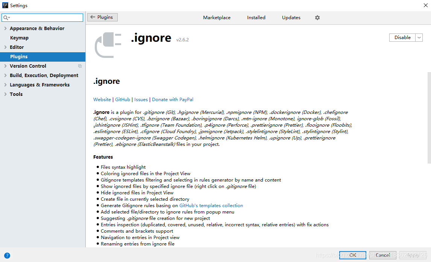Expand Appearance & Behavior section
Viewport: 431px width, 262px height.
(5, 28)
